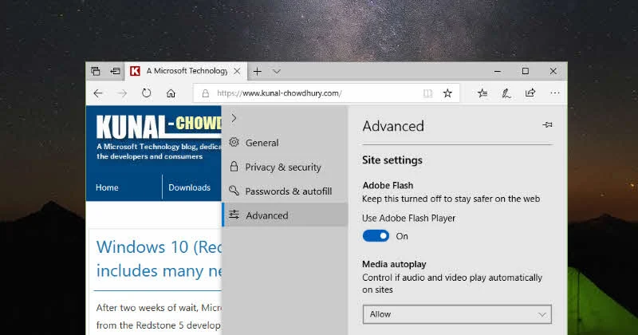Switch to Reading view

(427, 93)
